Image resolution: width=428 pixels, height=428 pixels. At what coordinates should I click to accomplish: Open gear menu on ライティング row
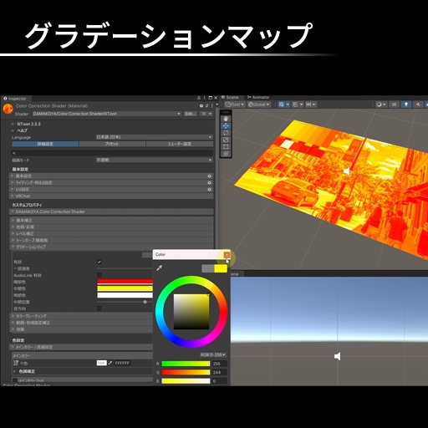click(x=209, y=183)
